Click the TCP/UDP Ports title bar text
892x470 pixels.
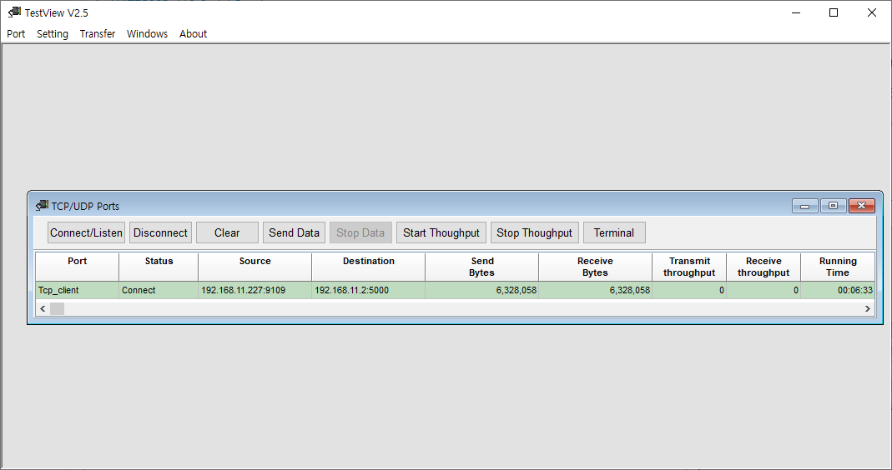[x=85, y=207]
